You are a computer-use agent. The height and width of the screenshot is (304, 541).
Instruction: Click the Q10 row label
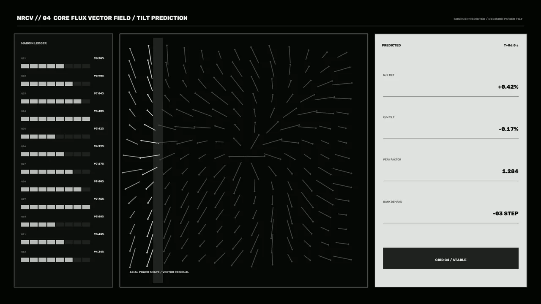[24, 217]
